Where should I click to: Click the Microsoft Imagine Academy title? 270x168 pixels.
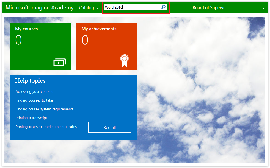[x=40, y=8]
